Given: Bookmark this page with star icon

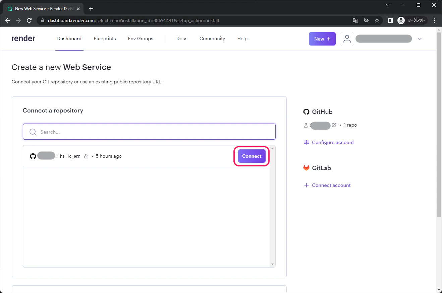Looking at the screenshot, I should coord(377,20).
